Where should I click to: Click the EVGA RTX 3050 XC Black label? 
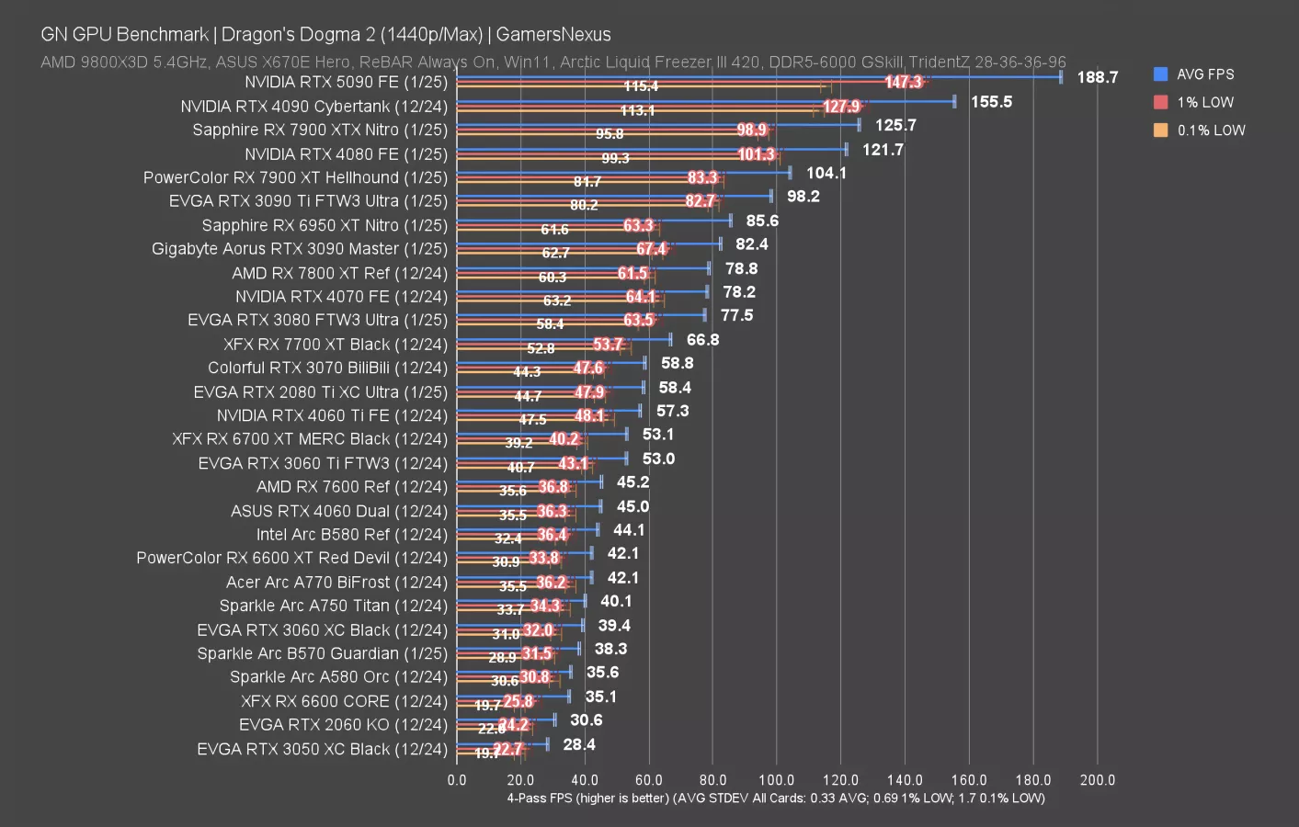(x=322, y=749)
